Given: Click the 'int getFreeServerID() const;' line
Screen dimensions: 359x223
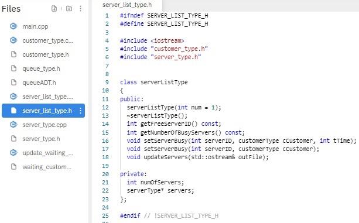Looking at the screenshot, I should coord(174,123).
